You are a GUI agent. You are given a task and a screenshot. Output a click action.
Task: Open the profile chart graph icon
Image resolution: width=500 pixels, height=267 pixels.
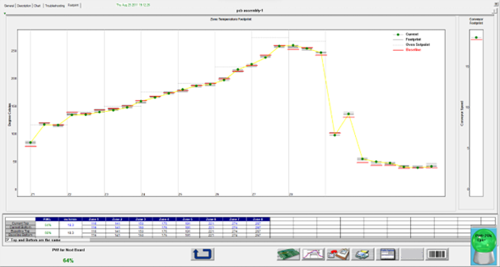pyautogui.click(x=313, y=254)
